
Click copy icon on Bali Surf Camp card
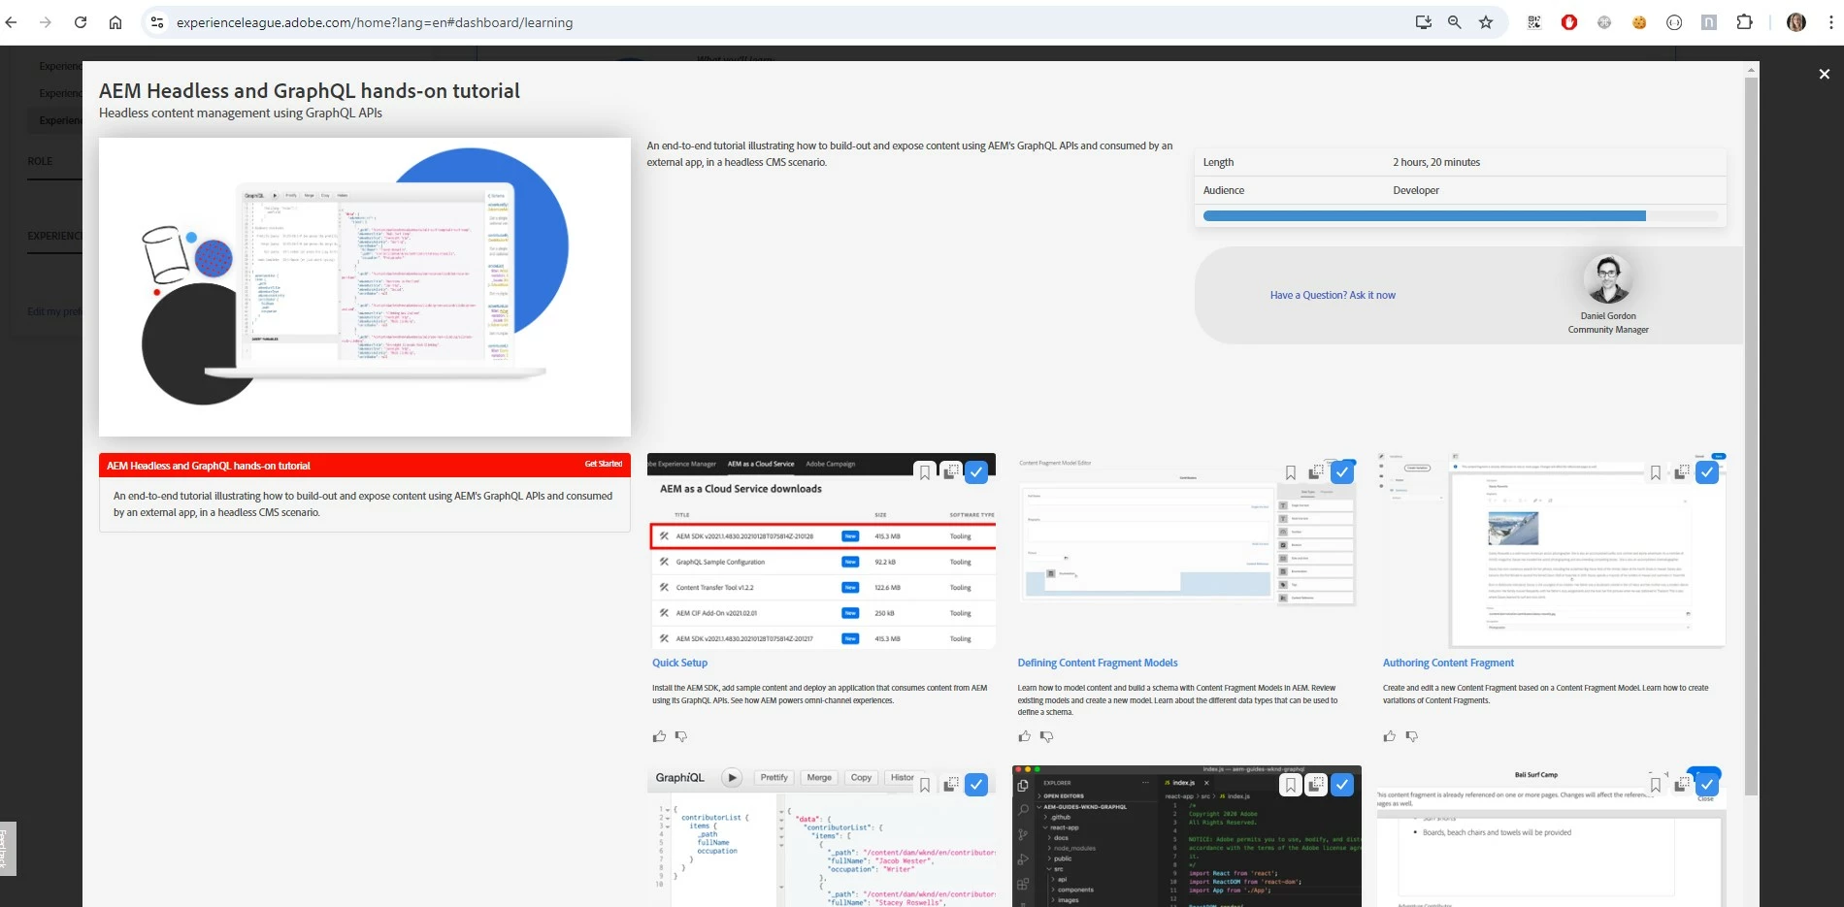pos(1681,785)
